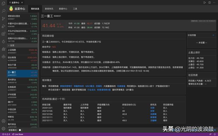Image resolution: width=218 pixels, height=136 pixels.
Task: Open the Extensions blocks icon
Action: pos(3,34)
